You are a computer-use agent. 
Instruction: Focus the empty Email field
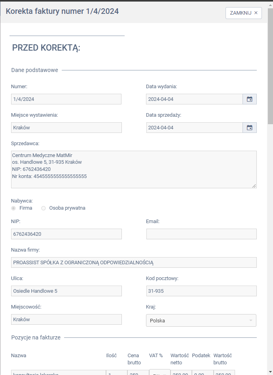[x=201, y=234]
